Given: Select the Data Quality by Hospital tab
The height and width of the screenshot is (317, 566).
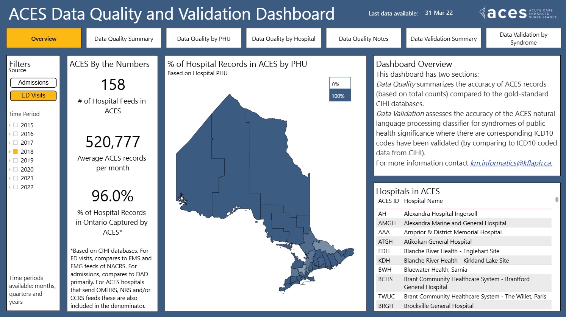Looking at the screenshot, I should coord(283,38).
